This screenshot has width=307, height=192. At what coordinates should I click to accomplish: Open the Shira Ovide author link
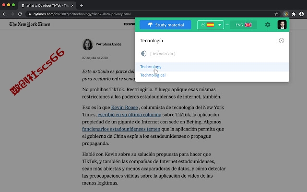tap(112, 44)
